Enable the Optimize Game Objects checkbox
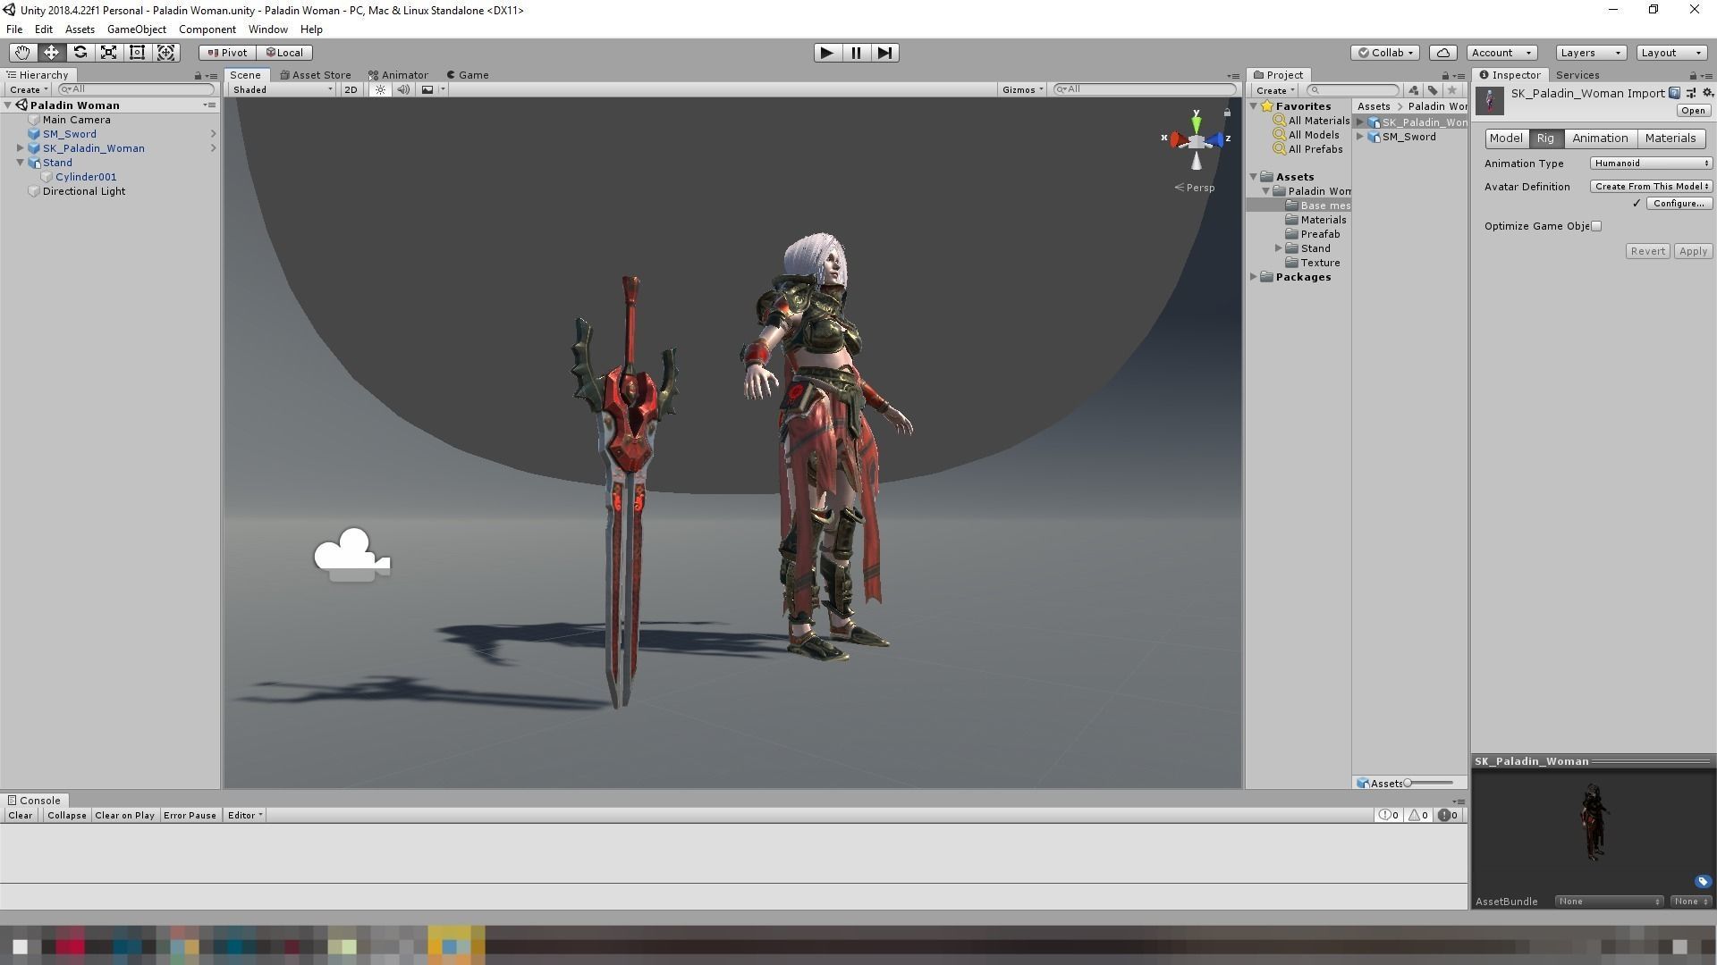The height and width of the screenshot is (965, 1717). [x=1595, y=225]
